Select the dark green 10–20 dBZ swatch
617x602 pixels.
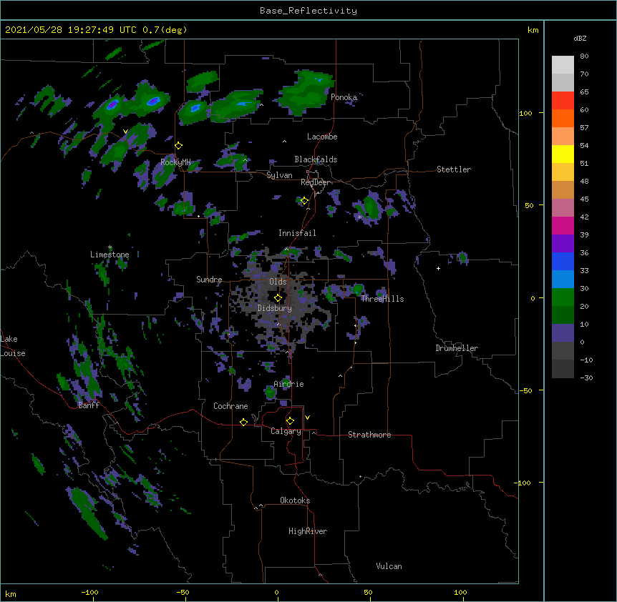pos(563,315)
